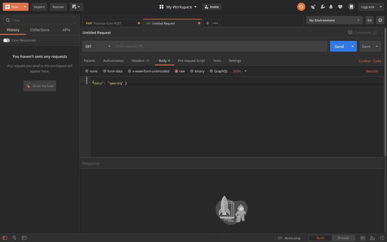387x242 pixels.
Task: Open the Tests tab
Action: pyautogui.click(x=217, y=60)
